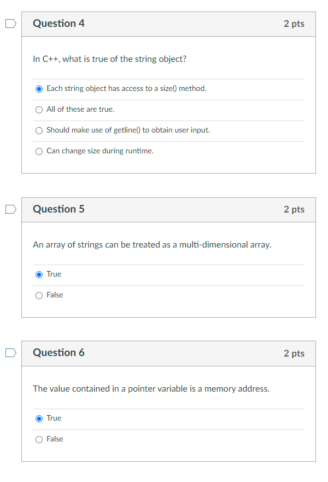Pick the selected size() method answer
This screenshot has height=482, width=328.
(39, 88)
